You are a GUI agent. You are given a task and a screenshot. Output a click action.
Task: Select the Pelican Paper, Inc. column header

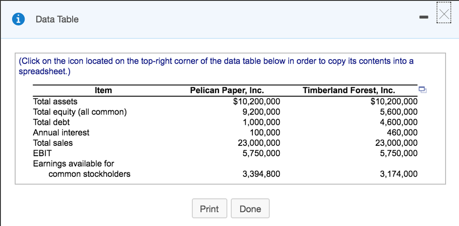[227, 90]
